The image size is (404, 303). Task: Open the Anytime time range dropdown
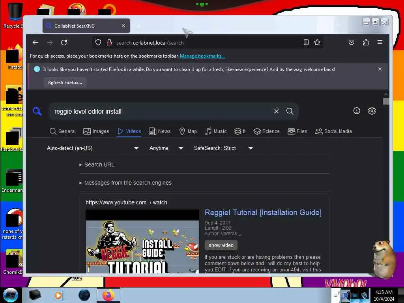[166, 148]
